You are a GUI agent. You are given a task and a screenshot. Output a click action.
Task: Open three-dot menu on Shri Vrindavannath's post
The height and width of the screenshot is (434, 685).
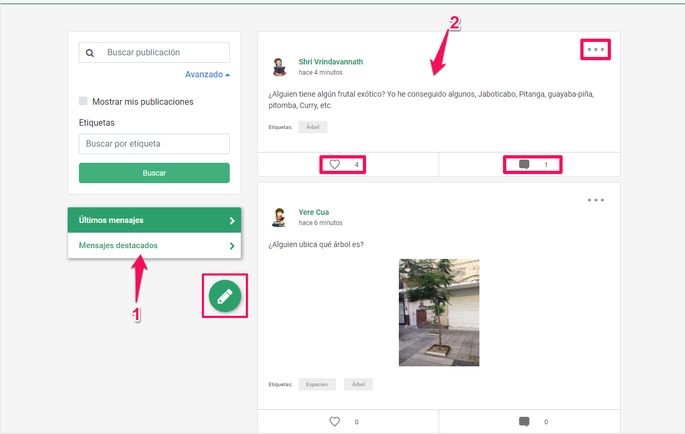coord(596,49)
